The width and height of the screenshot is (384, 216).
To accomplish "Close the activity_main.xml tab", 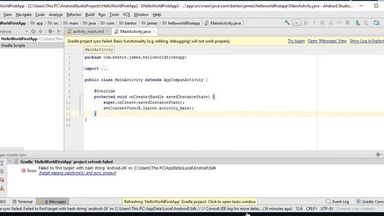I will (107, 31).
